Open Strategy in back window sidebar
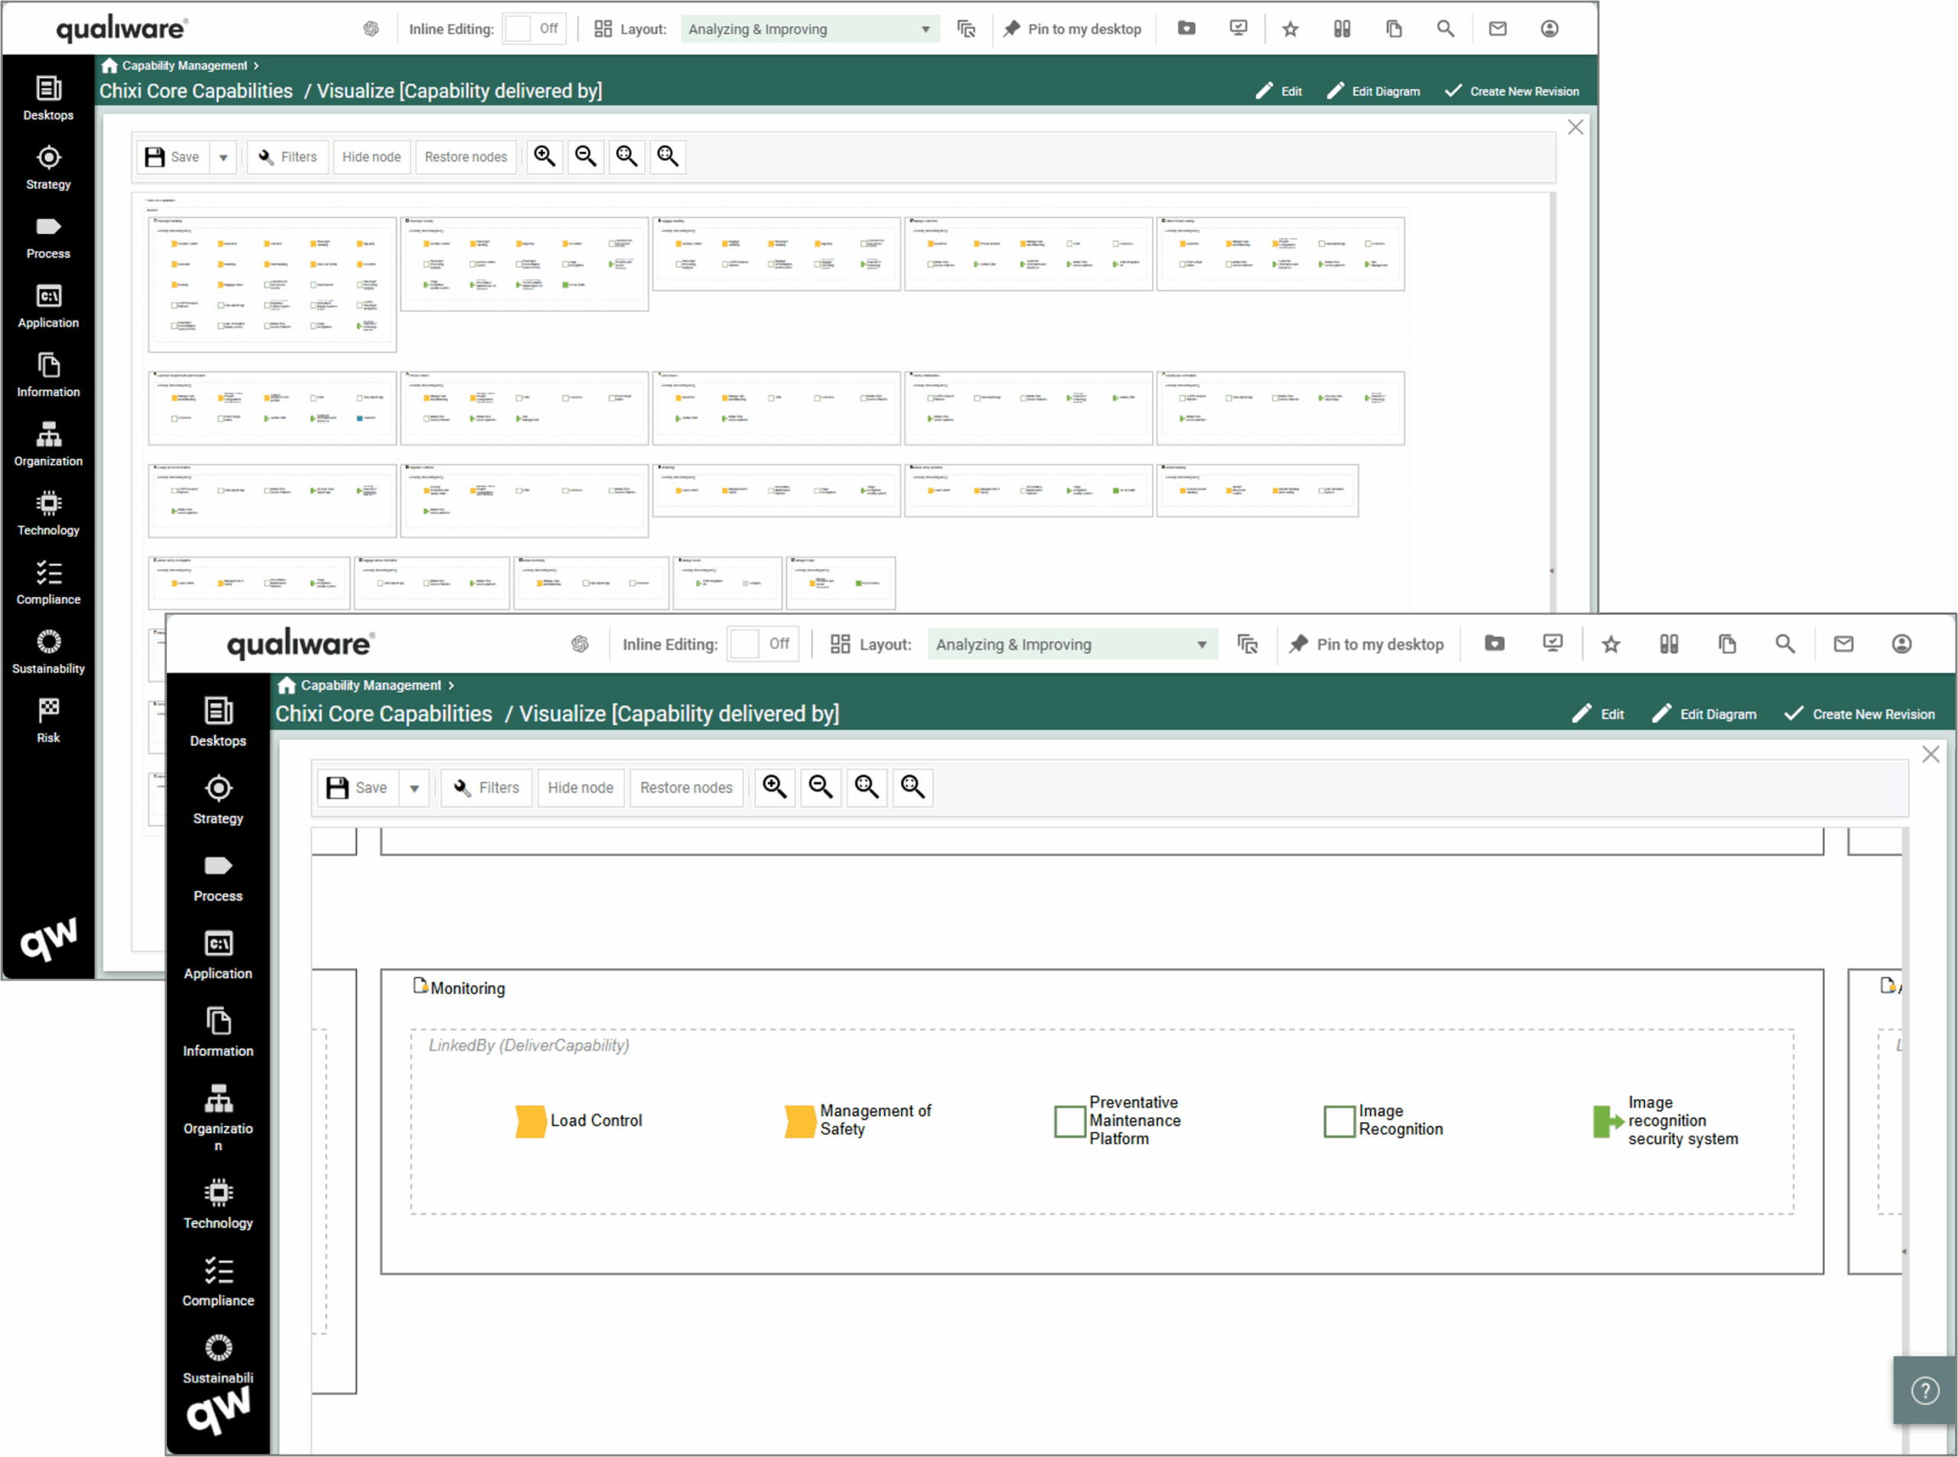1958x1457 pixels. tap(48, 168)
